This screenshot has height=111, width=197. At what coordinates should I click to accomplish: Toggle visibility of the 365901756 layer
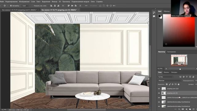(x=159, y=97)
